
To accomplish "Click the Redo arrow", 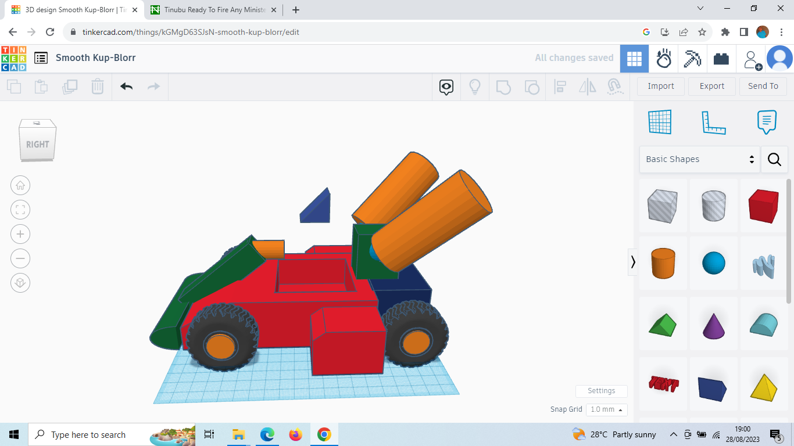I will (x=153, y=86).
